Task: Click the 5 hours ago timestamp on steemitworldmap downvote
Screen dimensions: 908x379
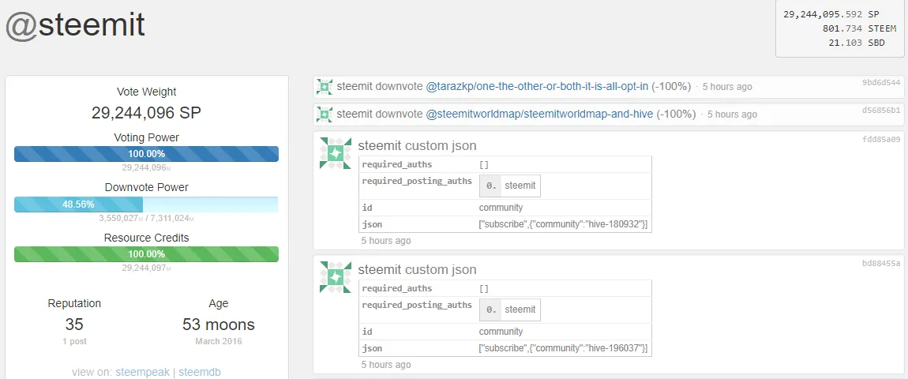Action: (732, 114)
